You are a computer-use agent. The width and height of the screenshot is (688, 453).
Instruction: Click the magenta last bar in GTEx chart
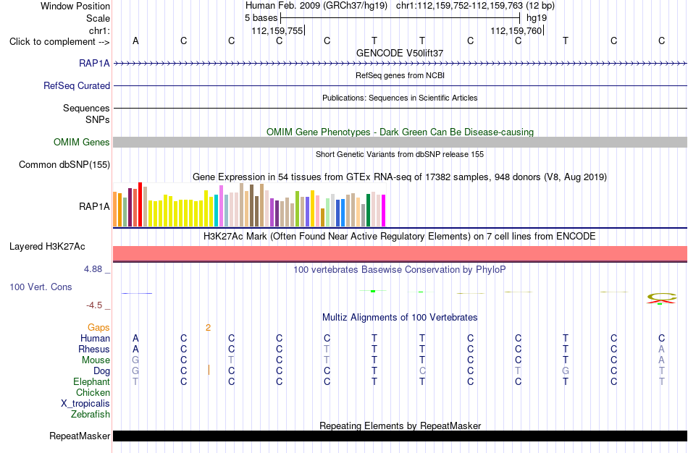384,211
